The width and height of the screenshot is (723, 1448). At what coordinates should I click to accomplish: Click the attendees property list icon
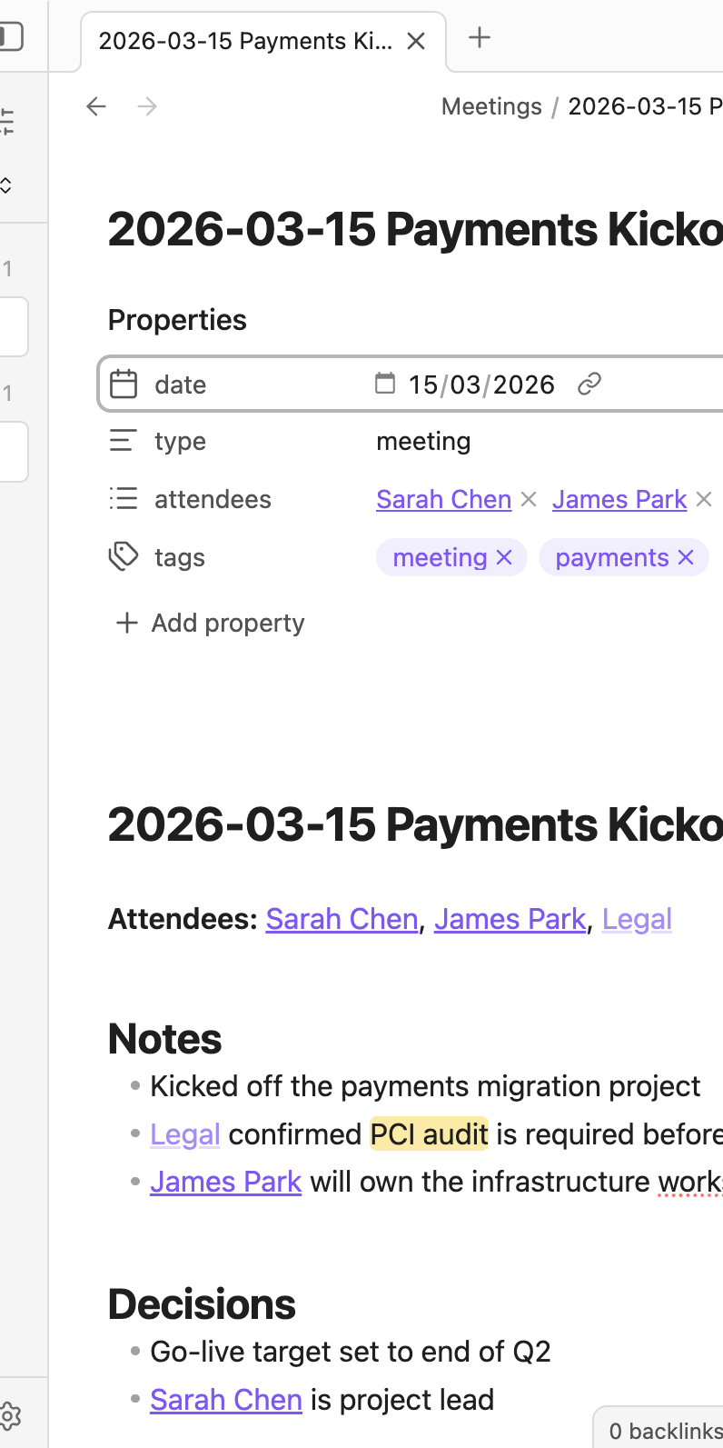tap(124, 499)
